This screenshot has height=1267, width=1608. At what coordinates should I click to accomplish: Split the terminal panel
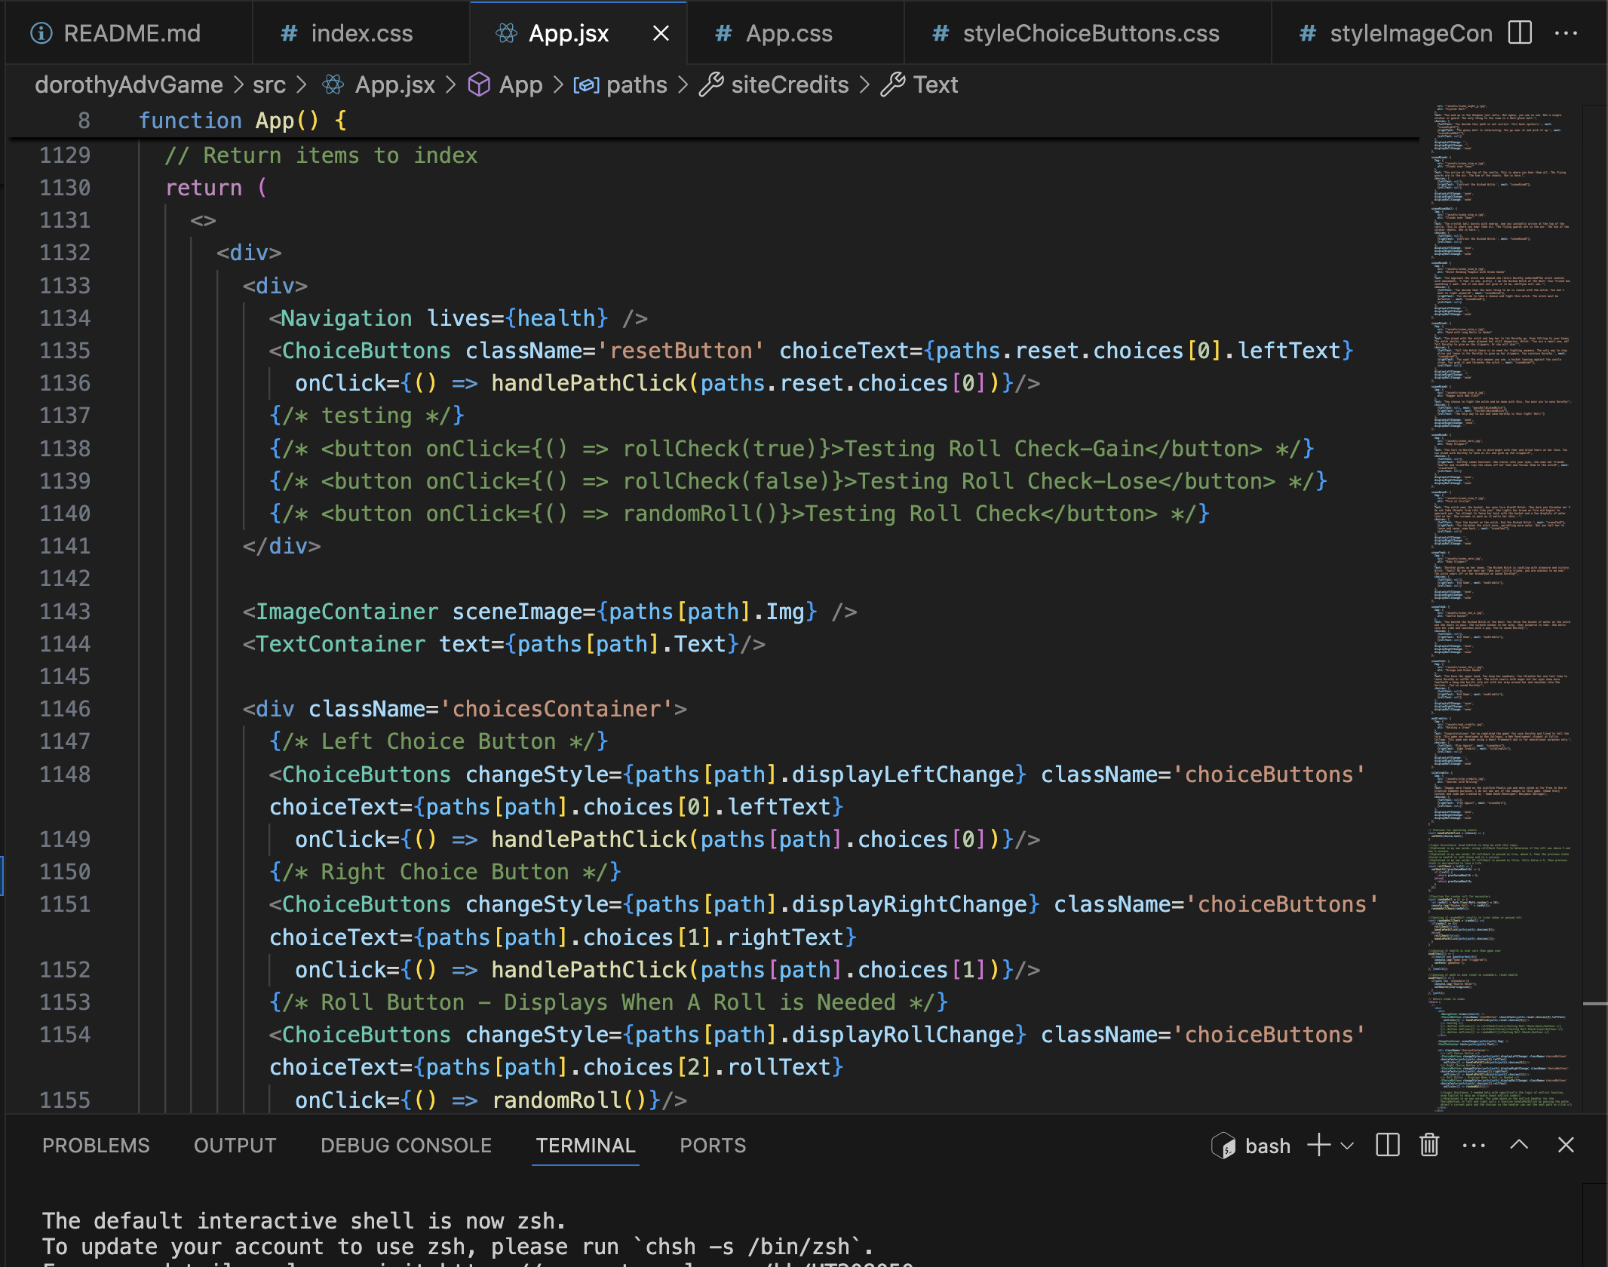click(x=1387, y=1146)
